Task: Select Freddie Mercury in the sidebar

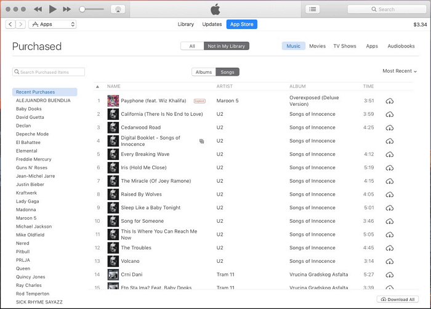Action: [x=33, y=159]
